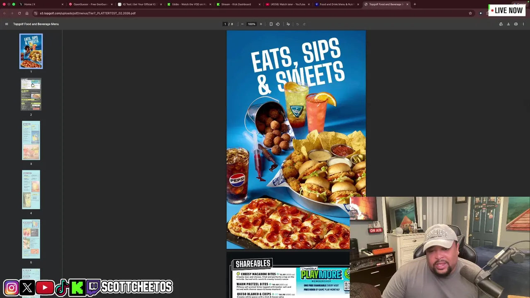Reload the current page
Screen dimensions: 530x298
tap(19, 13)
